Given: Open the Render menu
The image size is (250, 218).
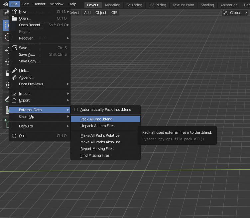Looking at the screenshot, I should [39, 4].
